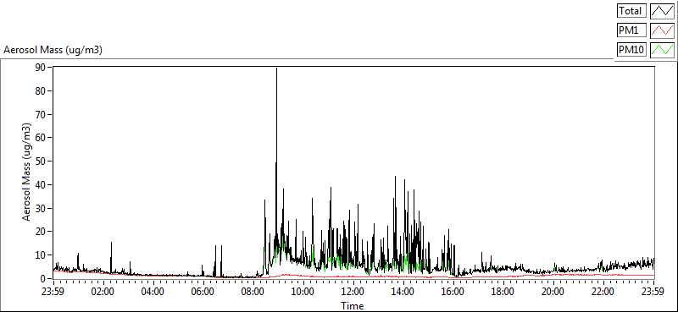Click the 0 value on the y-axis
This screenshot has height=312, width=678.
[x=44, y=278]
